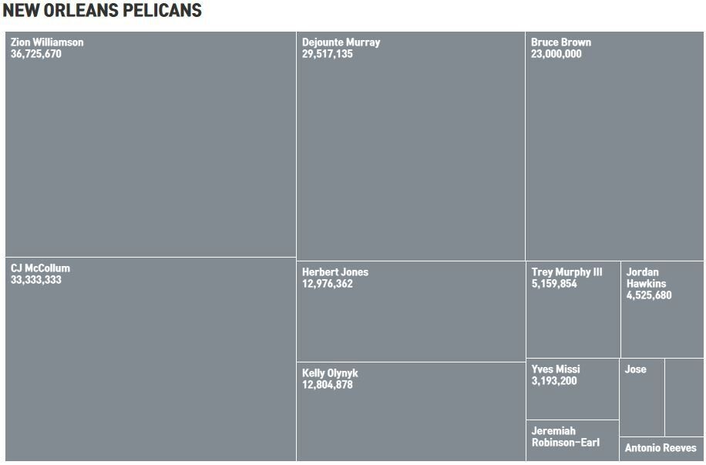Viewport: 706px width, 465px height.
Task: Click the Zion Williamson treemap block
Action: tap(150, 144)
